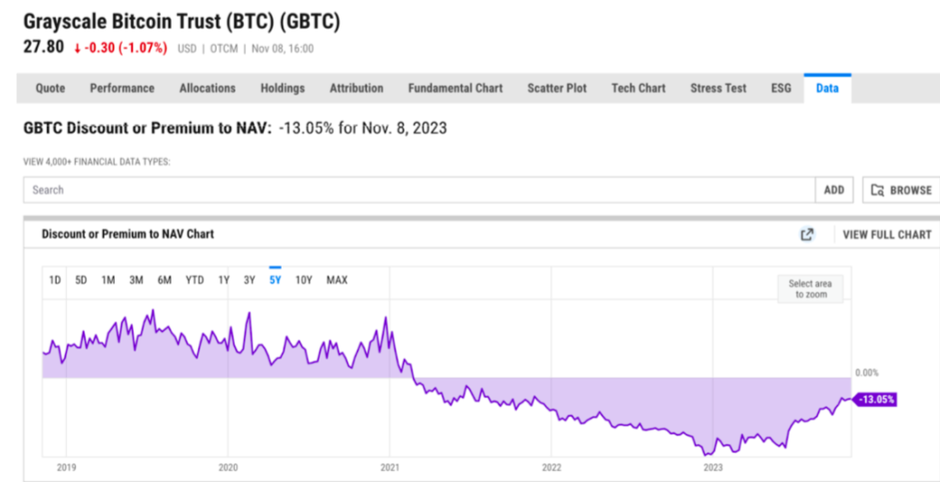Click the 2022 axis label
940x482 pixels.
[x=552, y=467]
